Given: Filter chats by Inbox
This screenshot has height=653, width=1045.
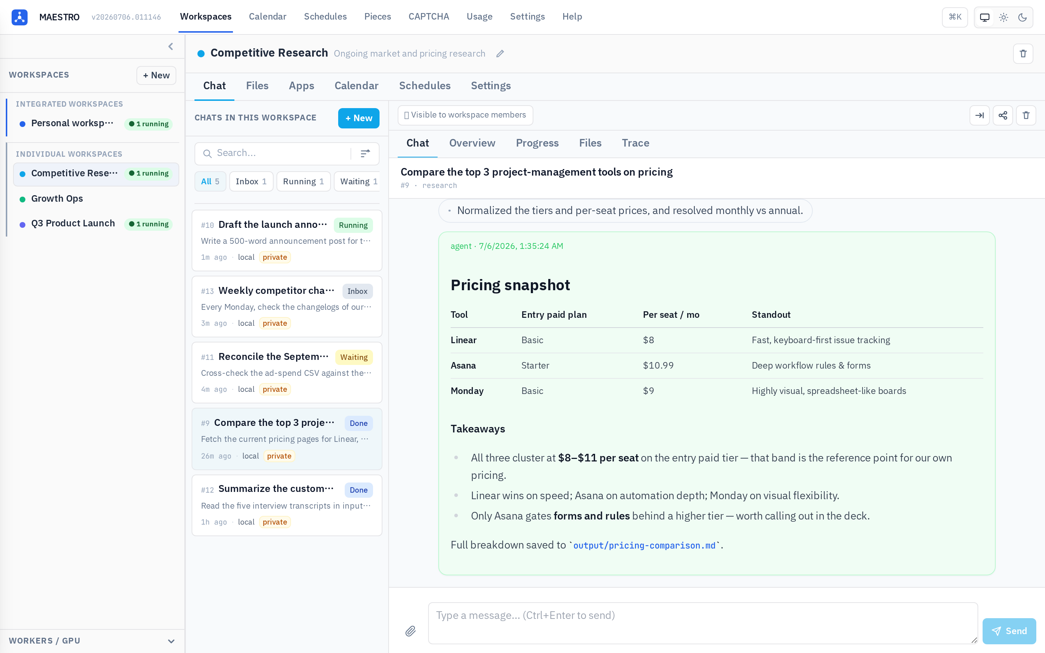Looking at the screenshot, I should [251, 181].
